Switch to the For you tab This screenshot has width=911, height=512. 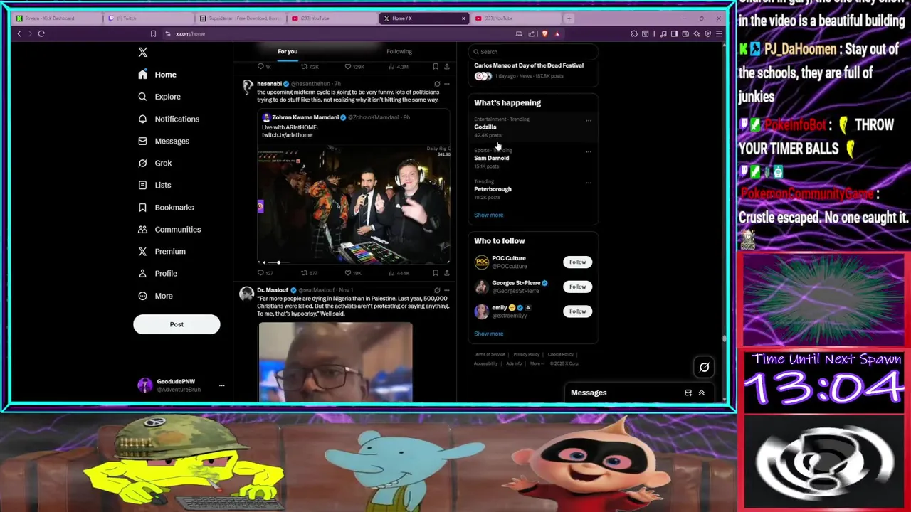[x=288, y=51]
